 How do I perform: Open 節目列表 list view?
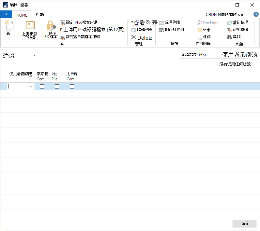click(x=170, y=22)
